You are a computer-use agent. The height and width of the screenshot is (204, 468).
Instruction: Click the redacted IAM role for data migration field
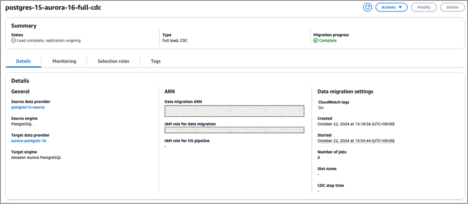tap(234, 130)
